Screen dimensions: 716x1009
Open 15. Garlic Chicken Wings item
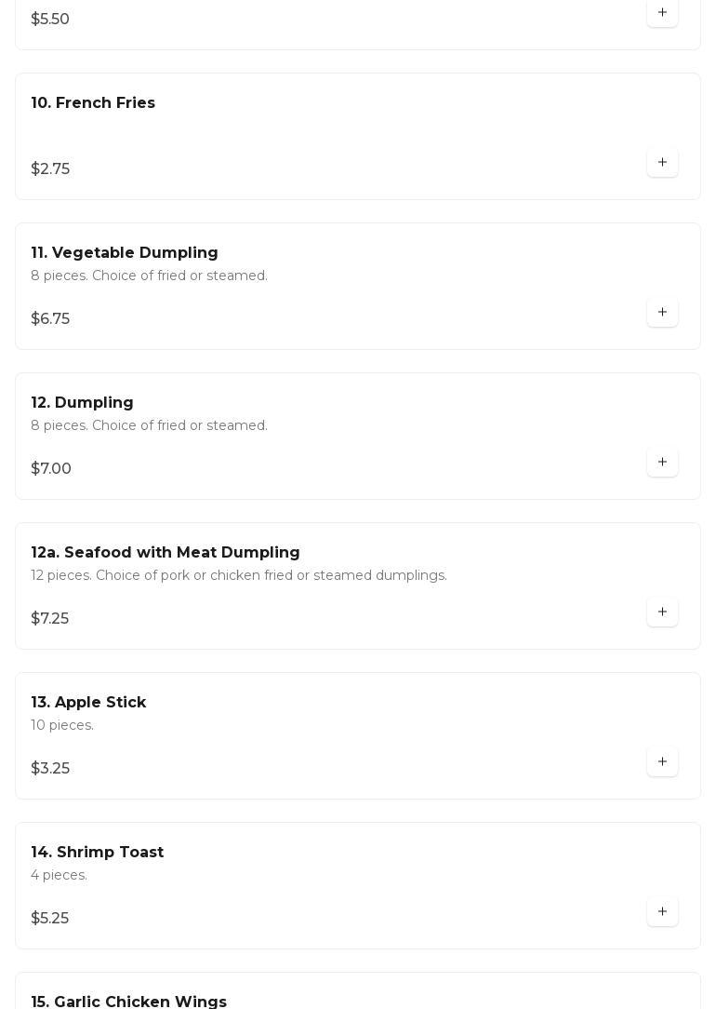tap(129, 1002)
